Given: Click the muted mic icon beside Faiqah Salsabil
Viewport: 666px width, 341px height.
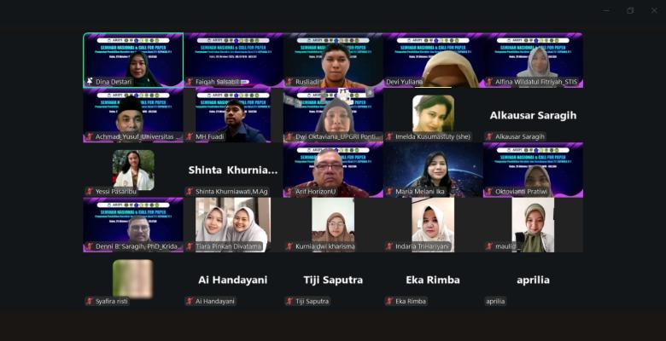Looking at the screenshot, I should point(190,82).
